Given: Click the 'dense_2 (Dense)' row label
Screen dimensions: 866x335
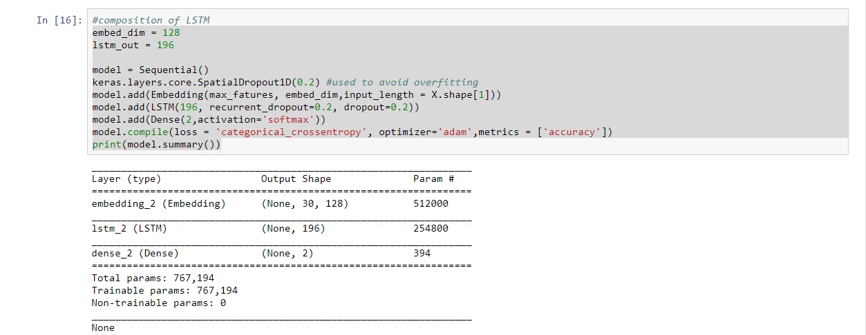Looking at the screenshot, I should (135, 253).
